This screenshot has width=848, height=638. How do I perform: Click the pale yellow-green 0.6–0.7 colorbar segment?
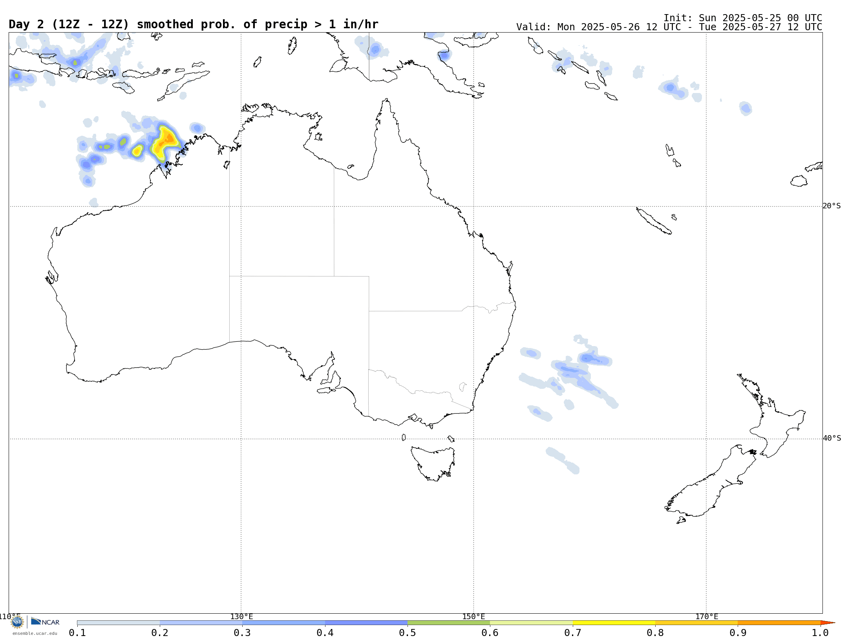pyautogui.click(x=531, y=623)
